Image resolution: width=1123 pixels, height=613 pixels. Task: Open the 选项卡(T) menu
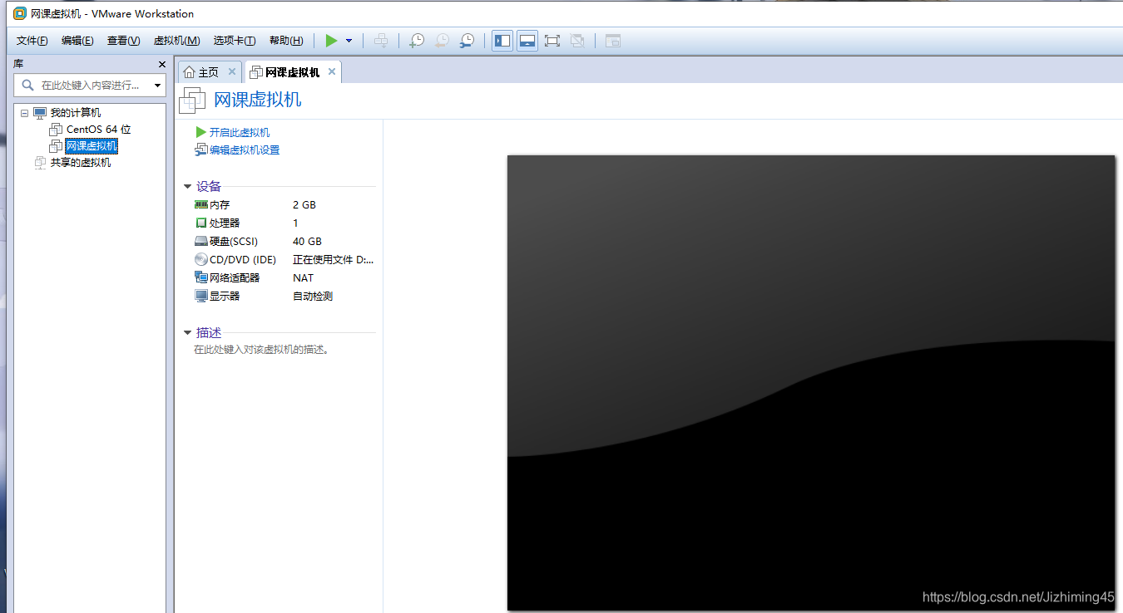pyautogui.click(x=235, y=41)
